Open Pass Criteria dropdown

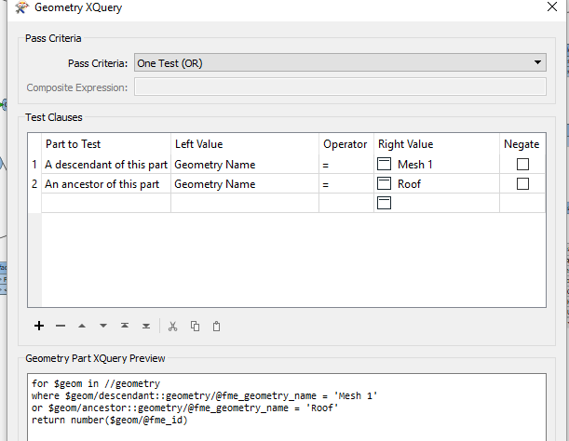click(340, 62)
